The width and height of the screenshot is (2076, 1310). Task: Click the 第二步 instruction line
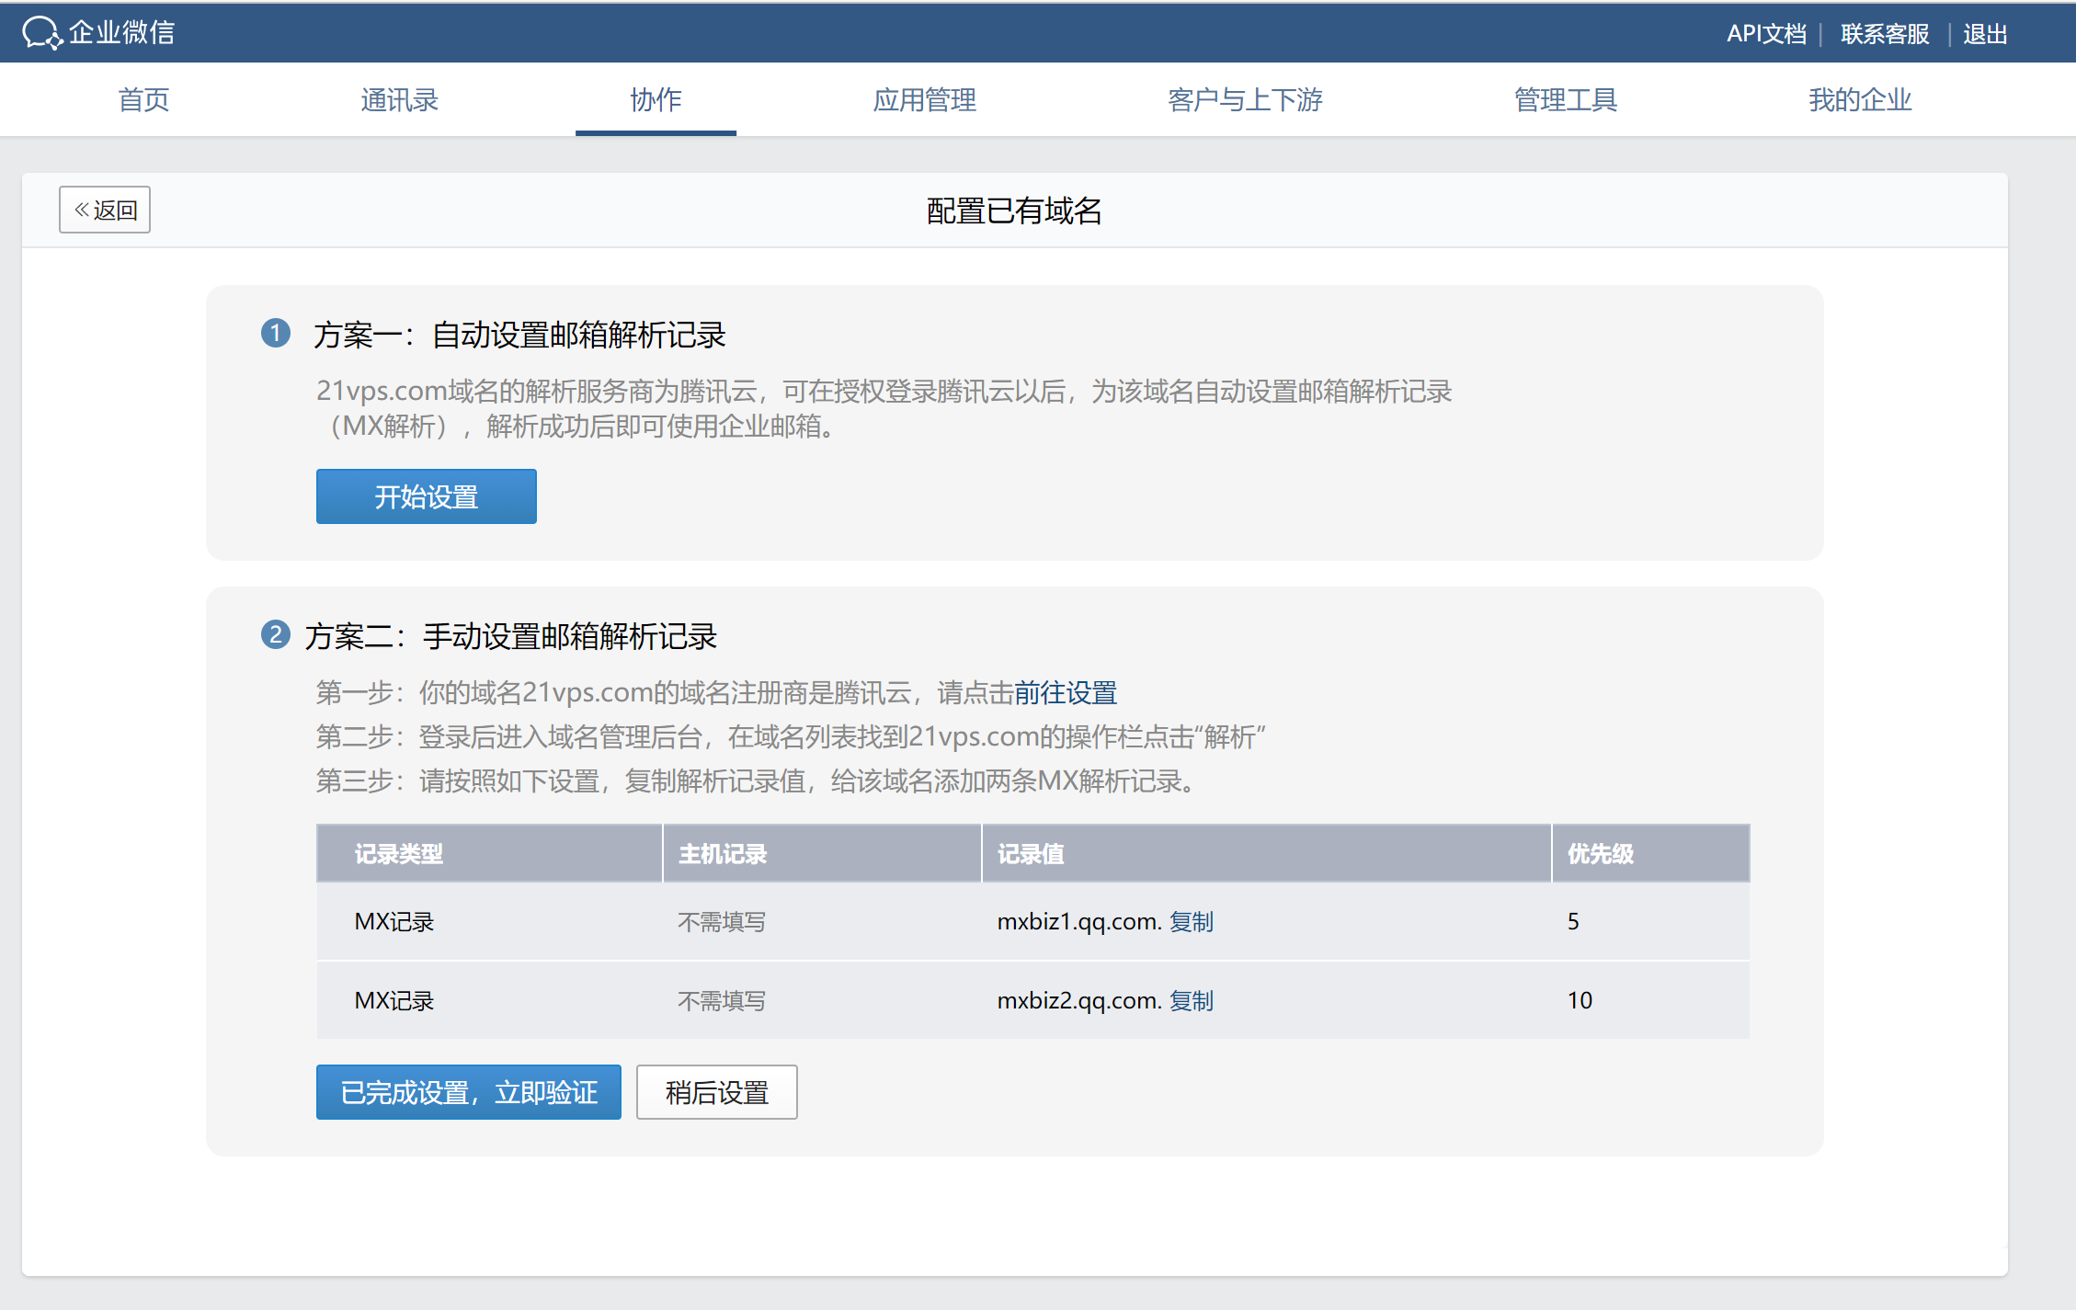[791, 736]
